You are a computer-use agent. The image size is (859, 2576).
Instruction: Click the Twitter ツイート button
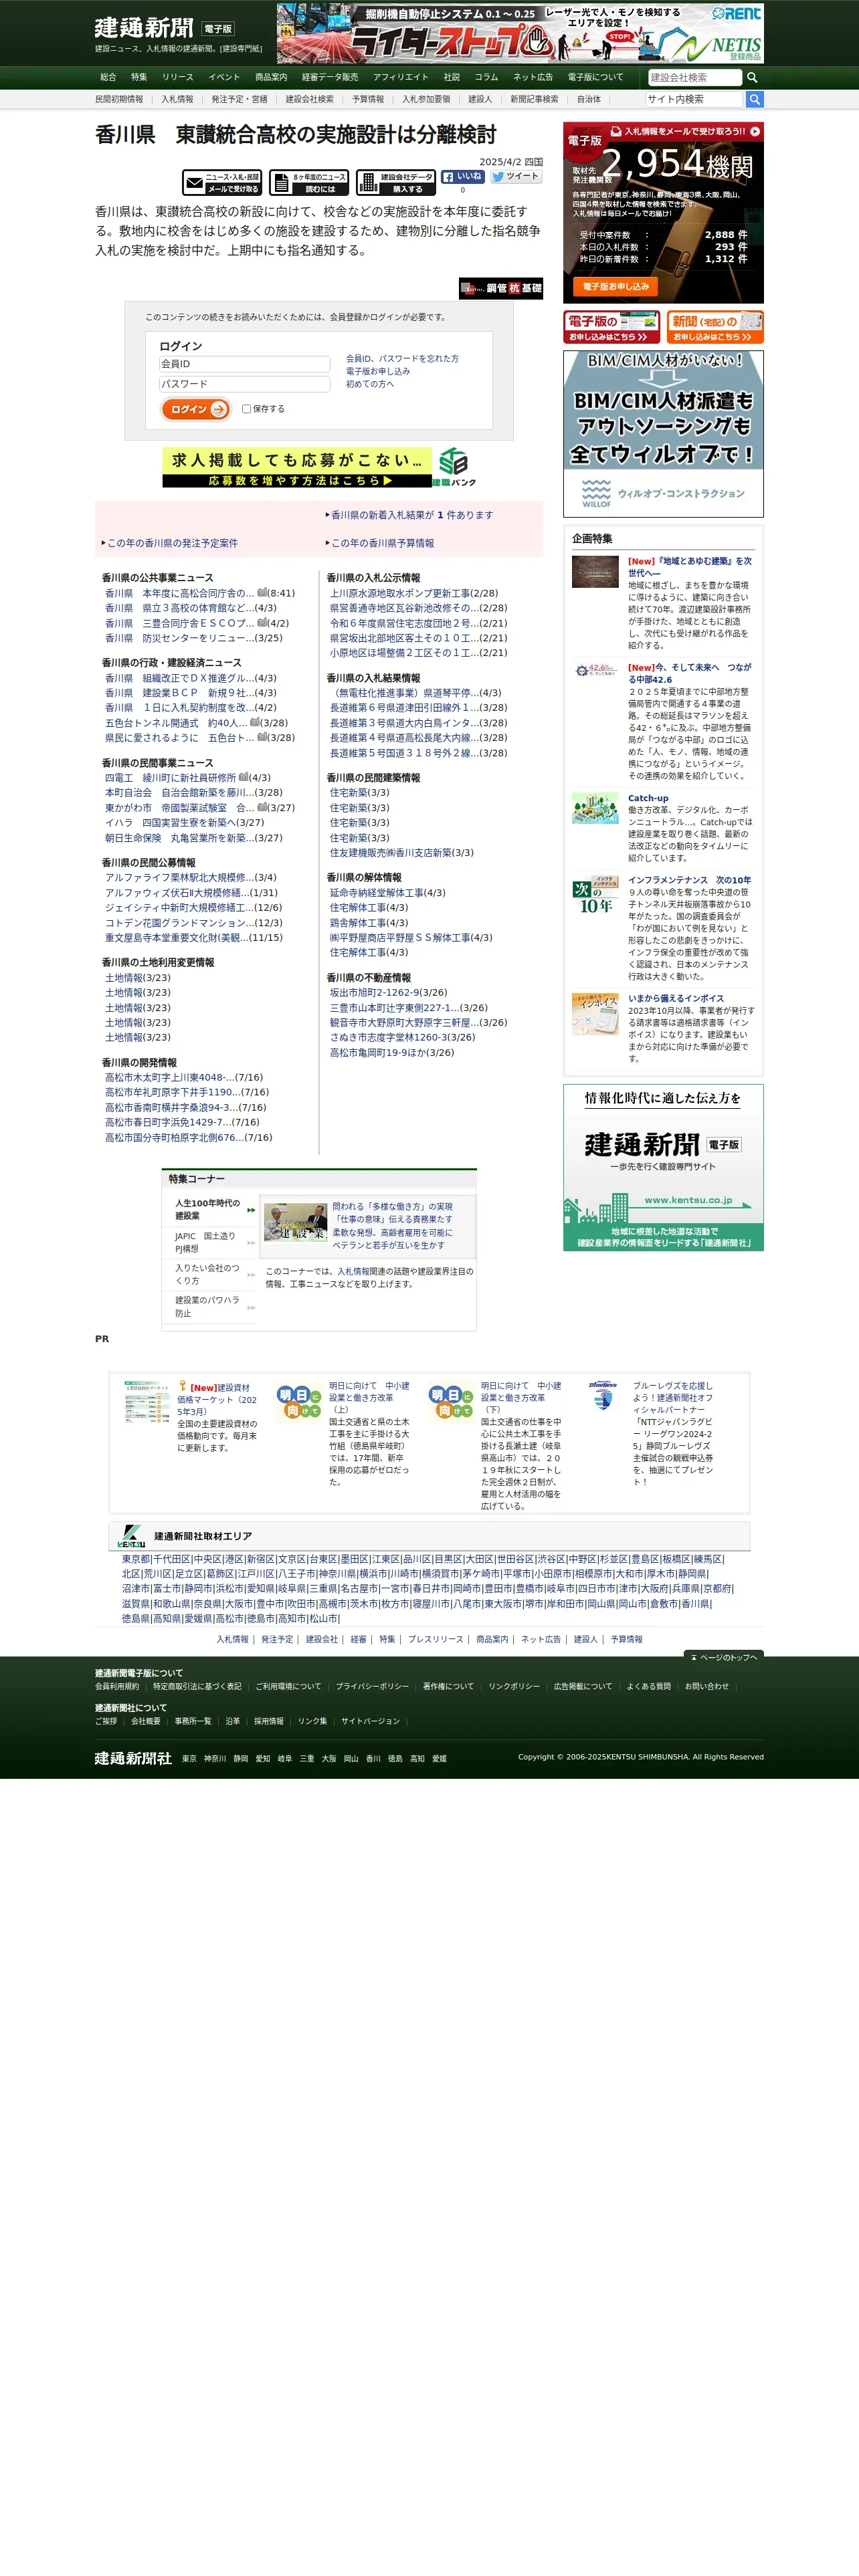click(516, 176)
